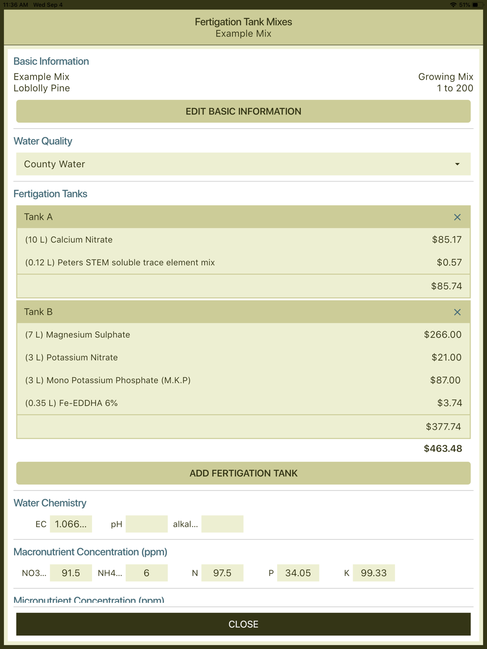Close the Fertigation Tank Mixes dialog
The height and width of the screenshot is (649, 487).
pyautogui.click(x=243, y=624)
